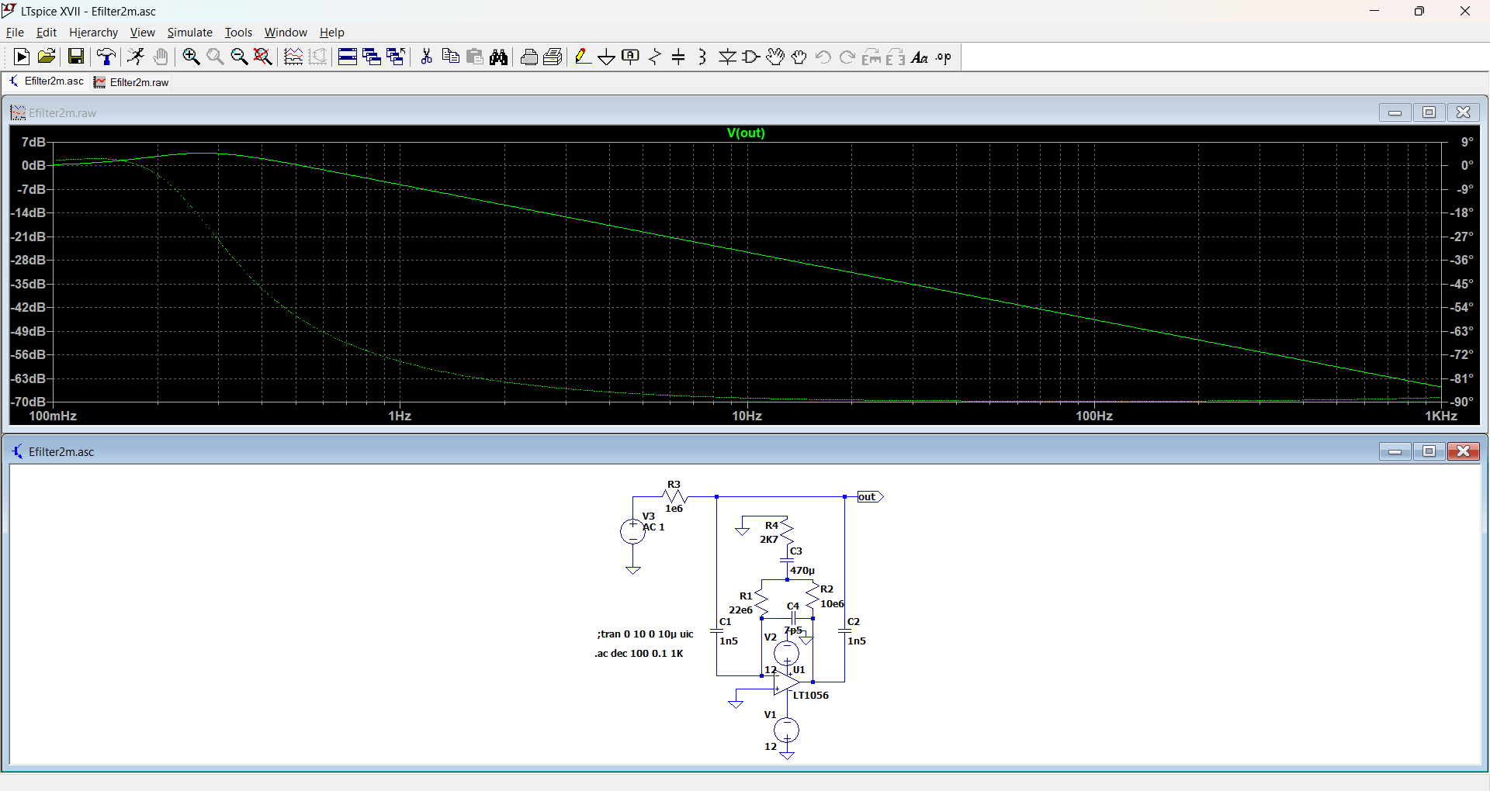The width and height of the screenshot is (1490, 791).
Task: Place a Ground symbol from toolbar
Action: coord(607,57)
